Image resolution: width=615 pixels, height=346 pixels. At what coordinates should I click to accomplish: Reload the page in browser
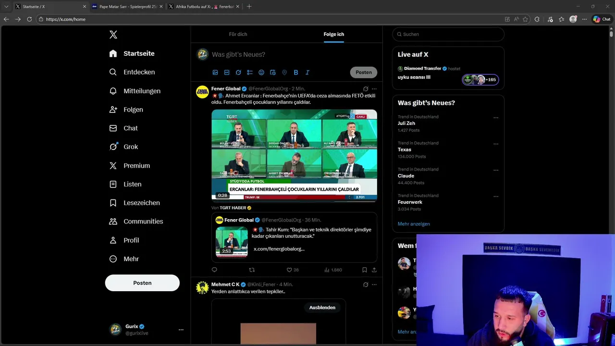tap(29, 19)
